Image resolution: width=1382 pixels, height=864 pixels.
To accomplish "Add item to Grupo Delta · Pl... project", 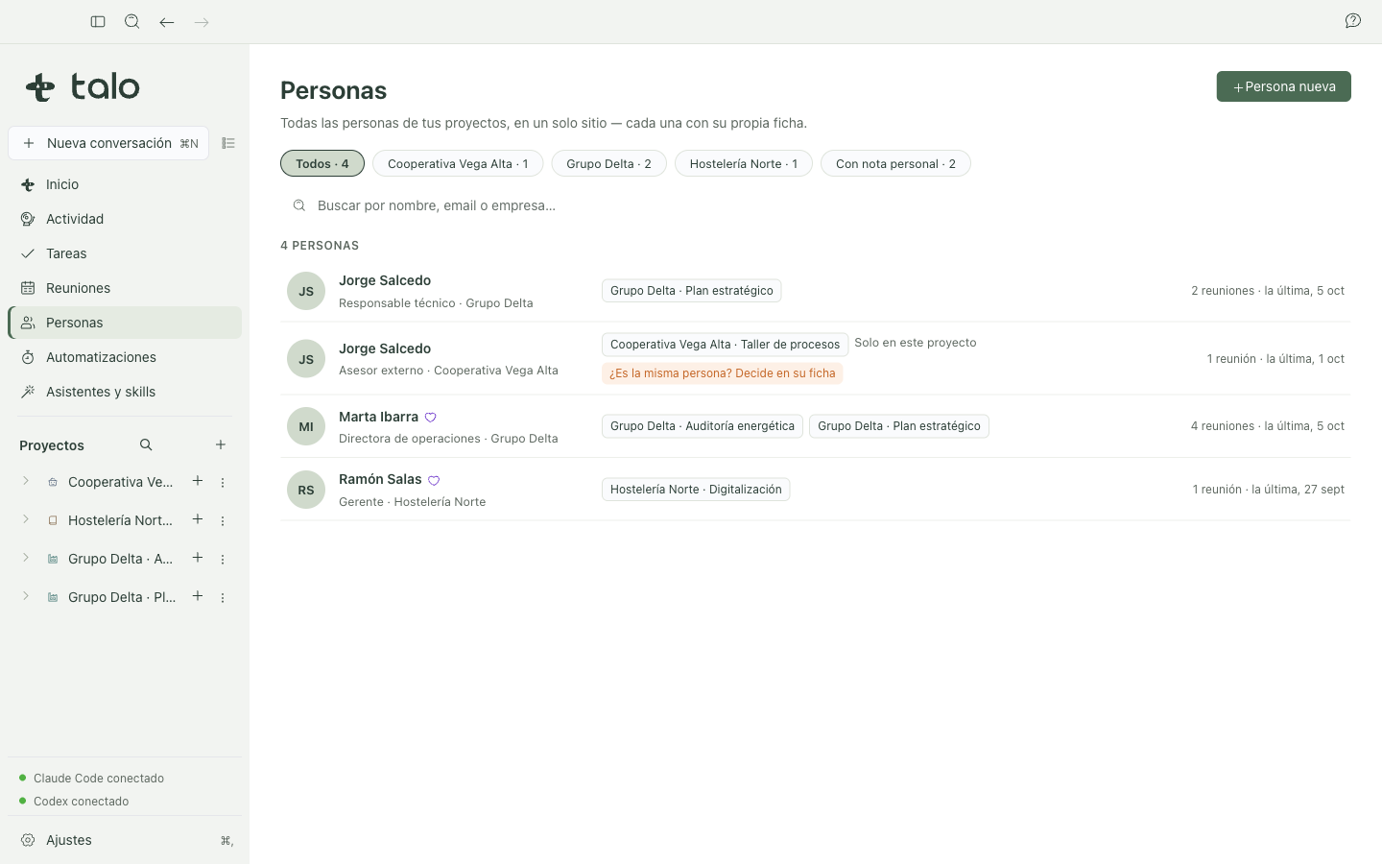I will pyautogui.click(x=198, y=596).
